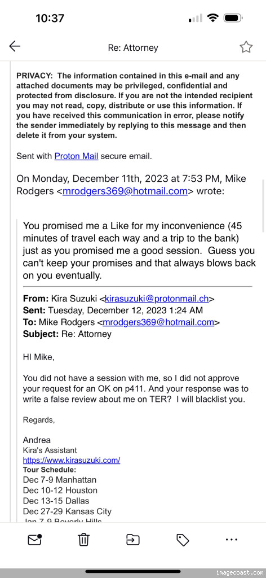Viewport: 266px width, 578px height.
Task: Tap the battery status icon
Action: tap(233, 17)
